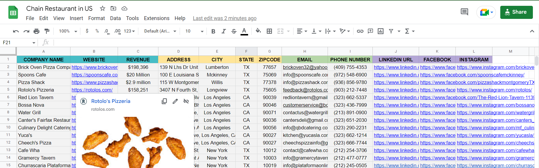
Task: Open Rotolo's Pizzeria link title in card
Action: [x=111, y=101]
